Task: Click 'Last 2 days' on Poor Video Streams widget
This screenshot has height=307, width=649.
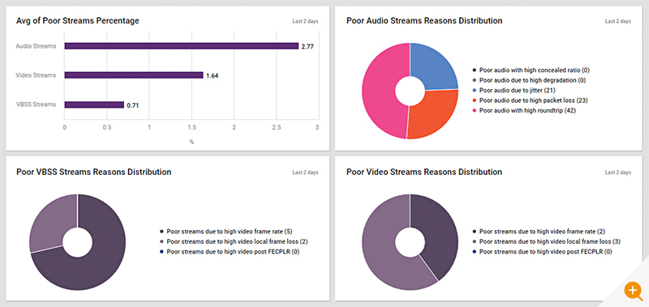Action: [x=618, y=173]
